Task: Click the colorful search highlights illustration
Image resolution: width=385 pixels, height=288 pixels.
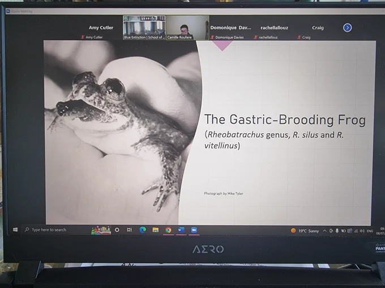Action: 101,230
